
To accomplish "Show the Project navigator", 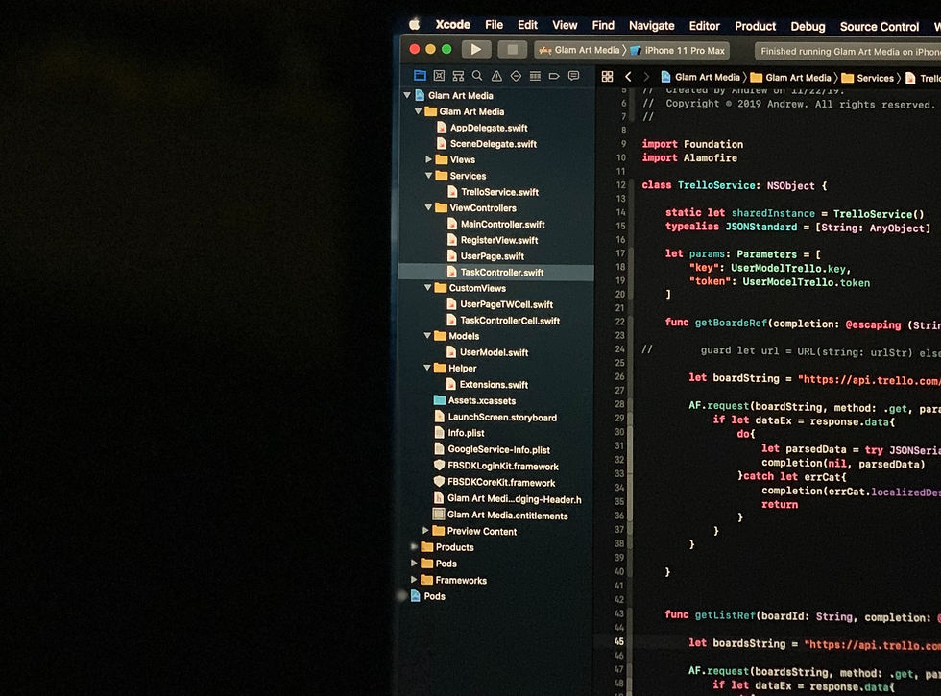I will pos(421,76).
